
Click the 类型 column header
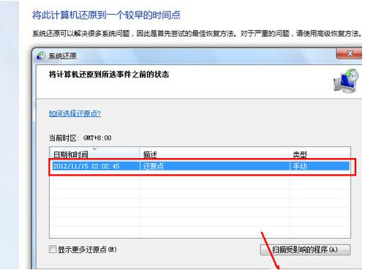320,154
